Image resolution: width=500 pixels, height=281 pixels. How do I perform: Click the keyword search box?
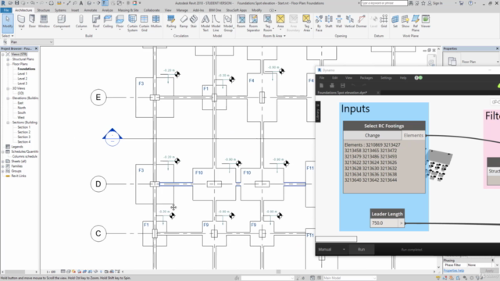pos(384,3)
